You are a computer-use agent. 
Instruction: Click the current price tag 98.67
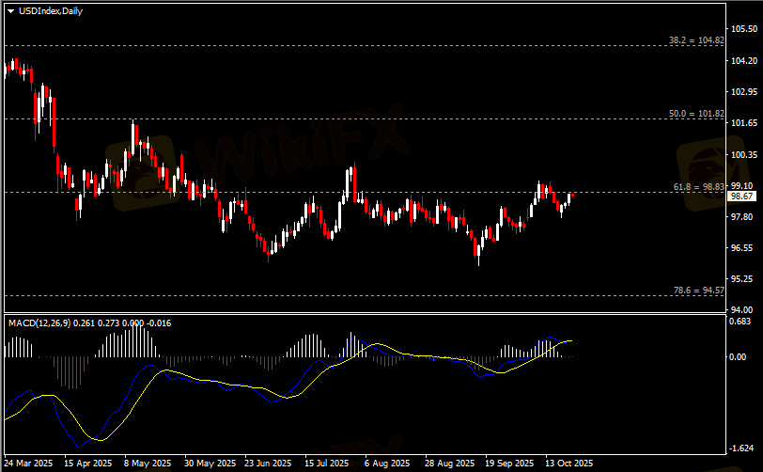coord(742,197)
